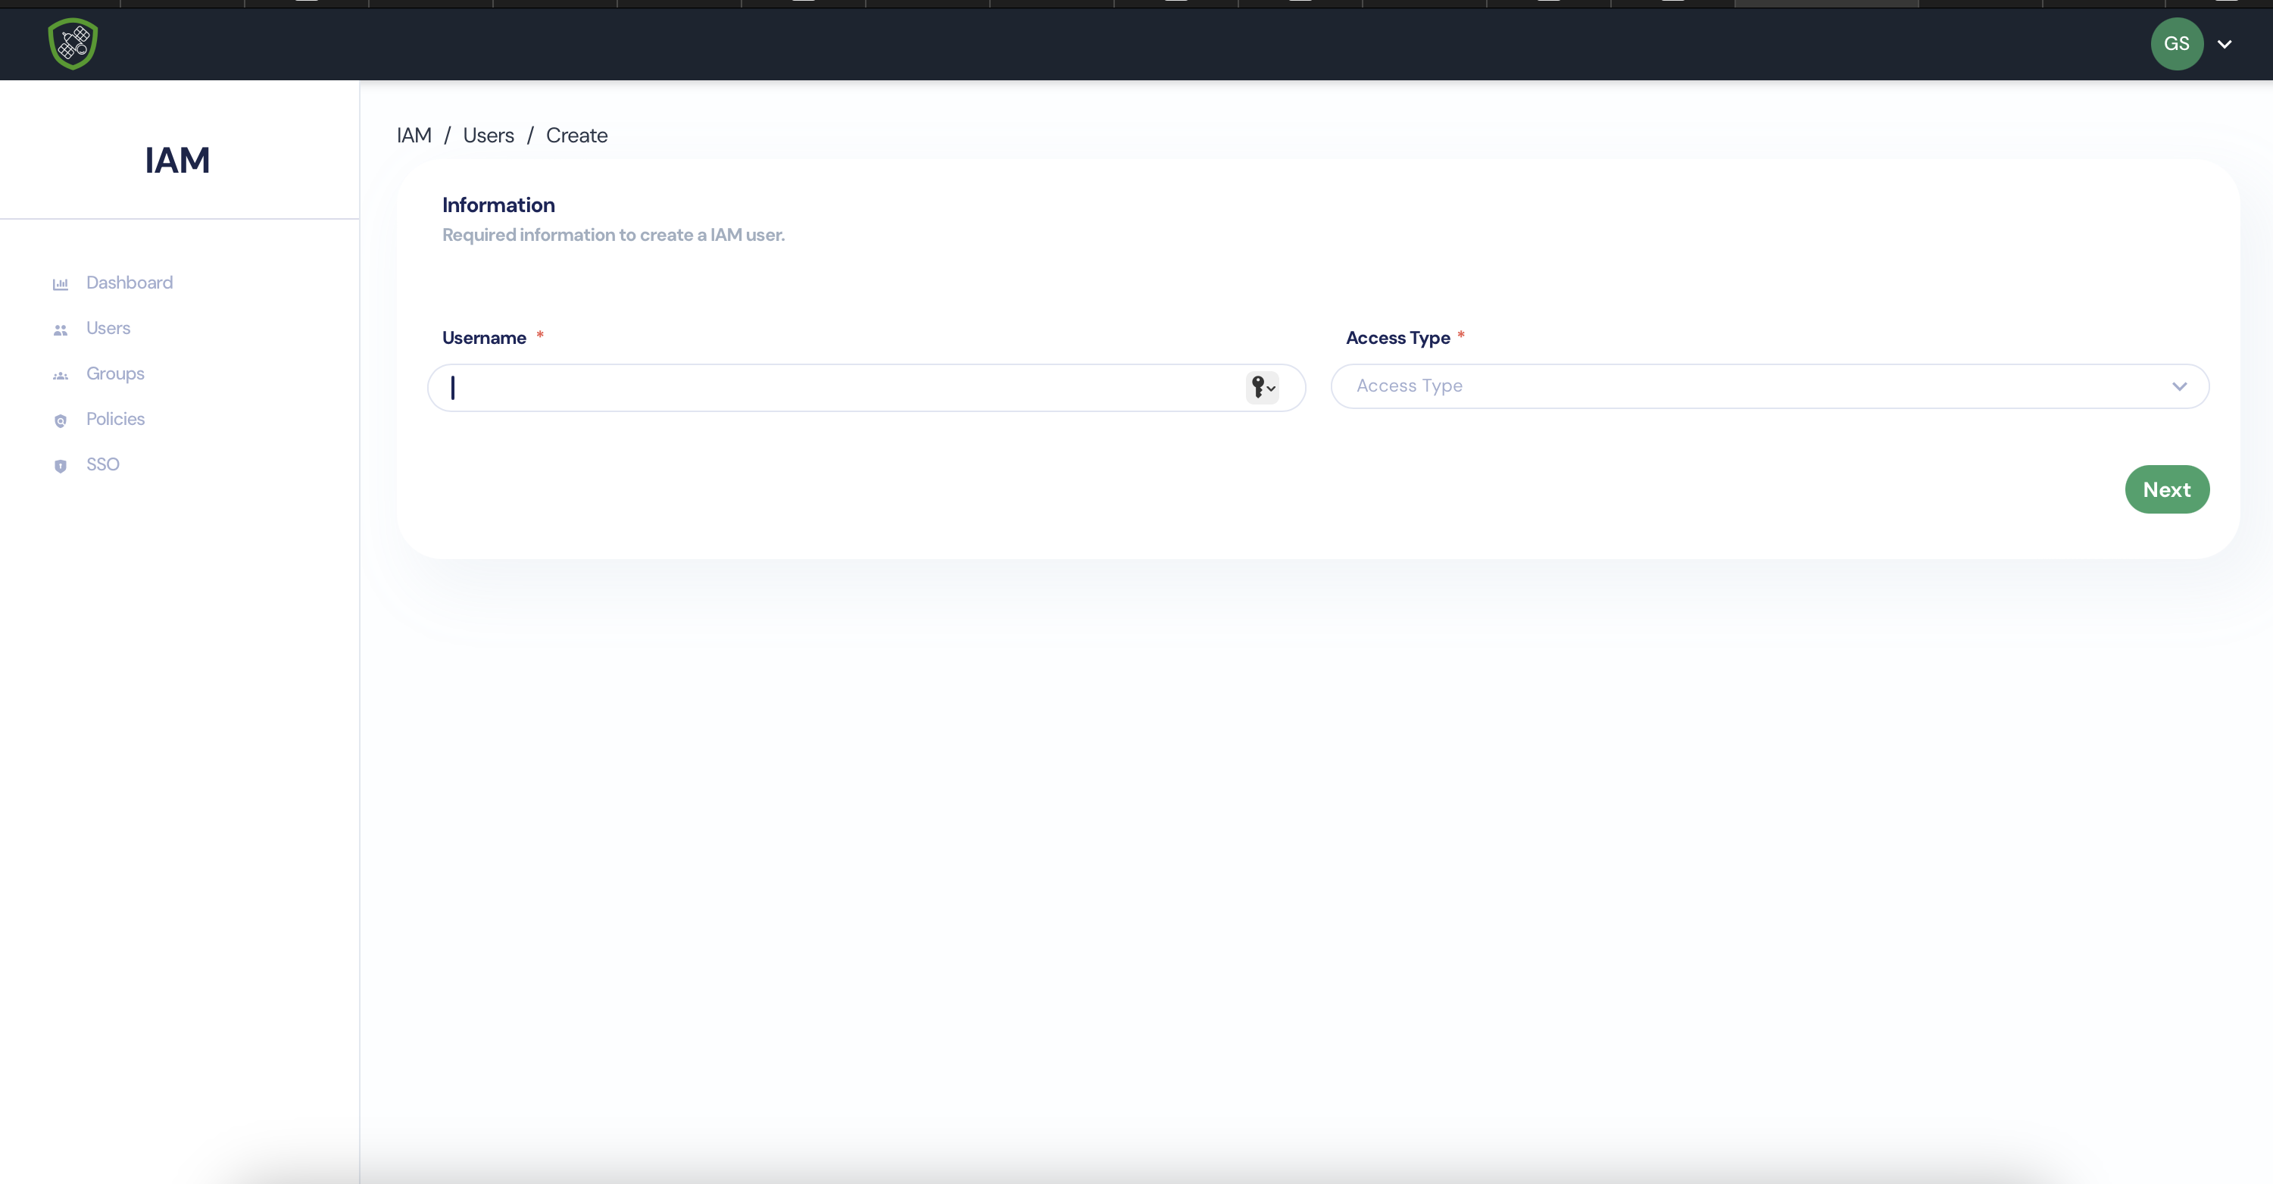Navigate to Policies in the sidebar
The image size is (2273, 1184).
coord(114,419)
